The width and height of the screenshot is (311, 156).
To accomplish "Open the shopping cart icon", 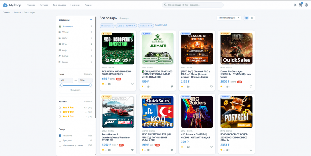I will pyautogui.click(x=301, y=5).
